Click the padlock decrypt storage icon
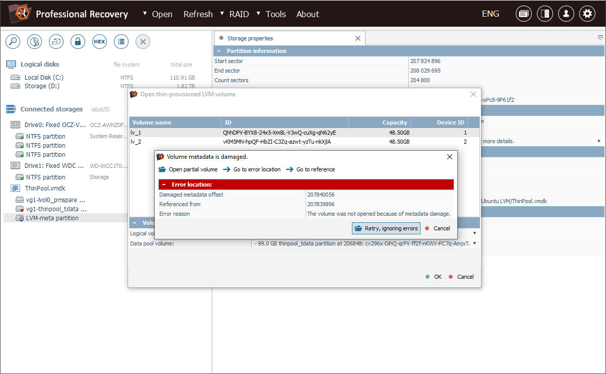606x374 pixels. pos(78,42)
